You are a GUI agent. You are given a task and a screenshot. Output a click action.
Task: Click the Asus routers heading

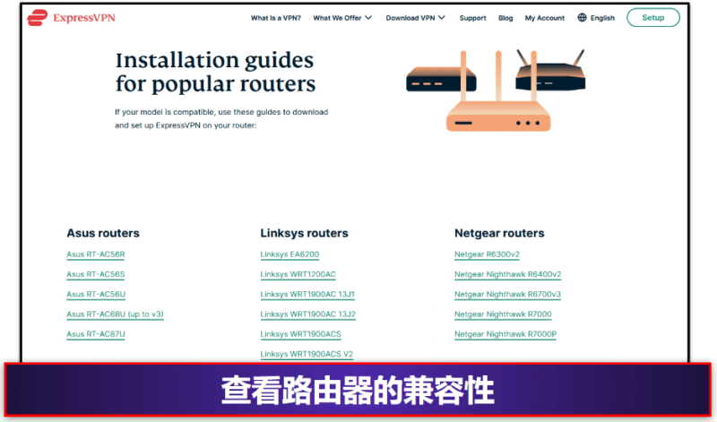[x=103, y=233]
